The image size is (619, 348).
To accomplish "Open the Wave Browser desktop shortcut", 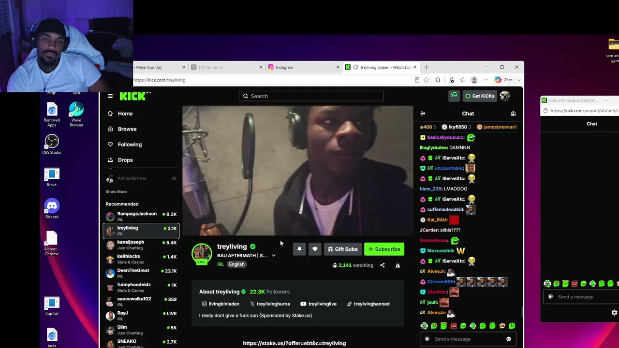I will coord(76,115).
